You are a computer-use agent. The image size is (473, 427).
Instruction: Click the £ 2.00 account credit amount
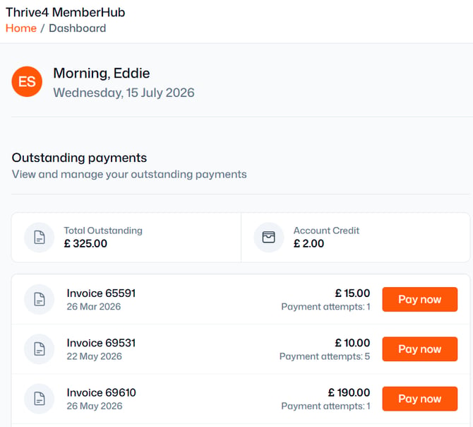point(309,243)
